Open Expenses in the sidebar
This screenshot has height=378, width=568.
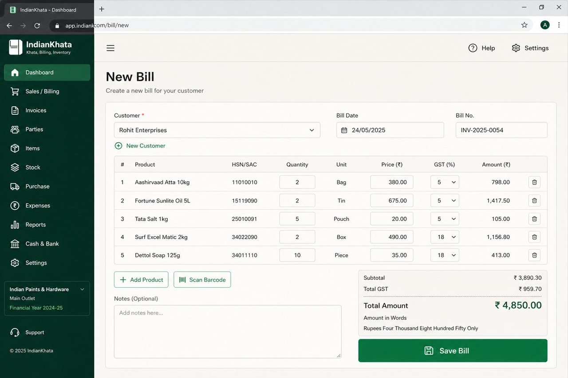[47, 206]
